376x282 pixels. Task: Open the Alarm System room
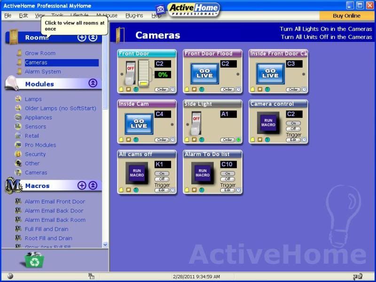point(43,72)
